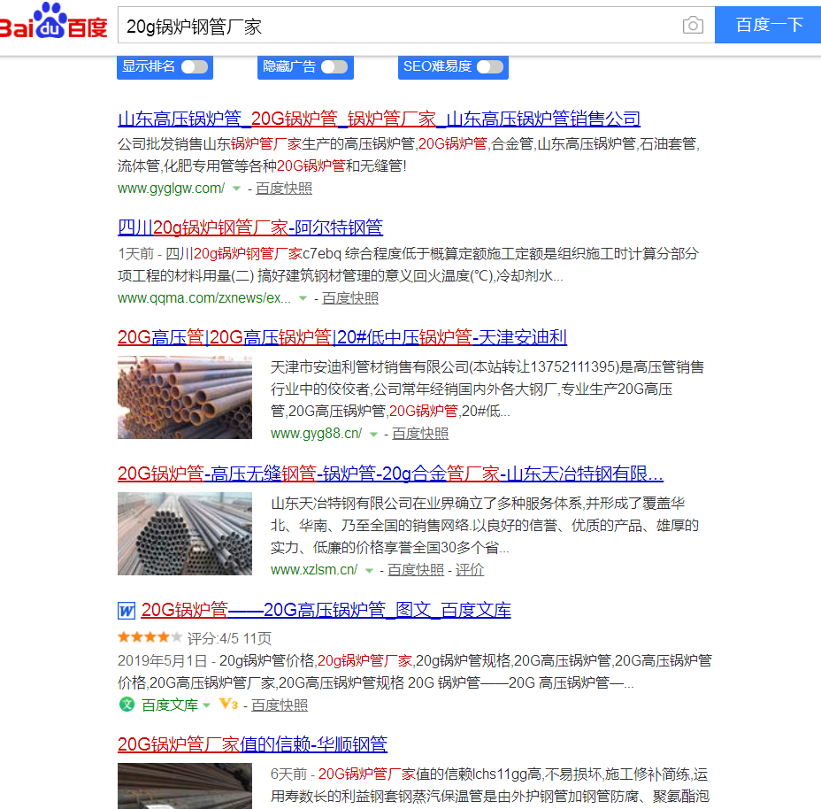This screenshot has height=809, width=821.
Task: Open steel pipes thumbnail for 山东天冶特钢
Action: [185, 534]
